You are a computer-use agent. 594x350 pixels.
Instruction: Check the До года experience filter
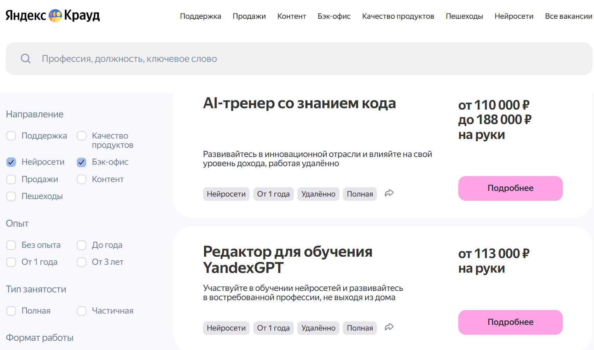pos(82,245)
